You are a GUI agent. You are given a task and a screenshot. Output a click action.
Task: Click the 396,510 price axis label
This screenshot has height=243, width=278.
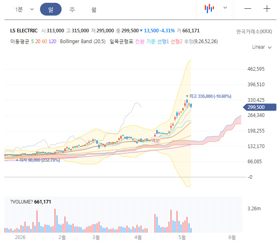point(256,85)
